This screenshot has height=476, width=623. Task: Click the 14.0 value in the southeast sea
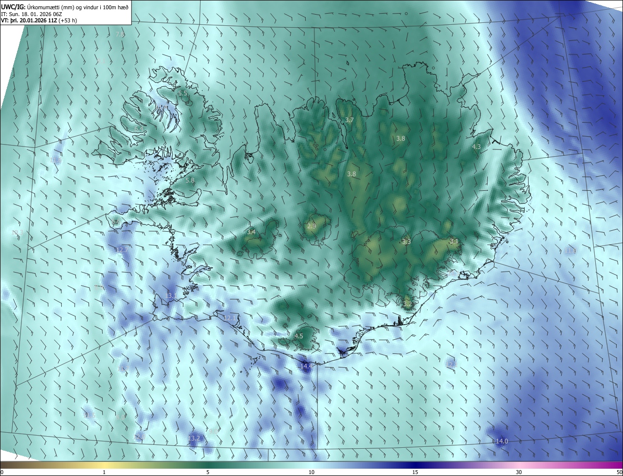(x=502, y=441)
